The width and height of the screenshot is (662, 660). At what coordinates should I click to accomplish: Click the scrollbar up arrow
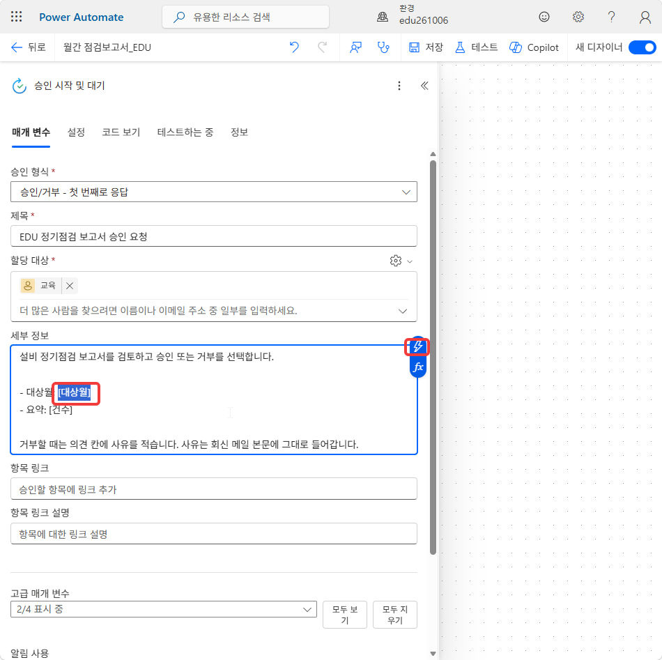tap(433, 154)
